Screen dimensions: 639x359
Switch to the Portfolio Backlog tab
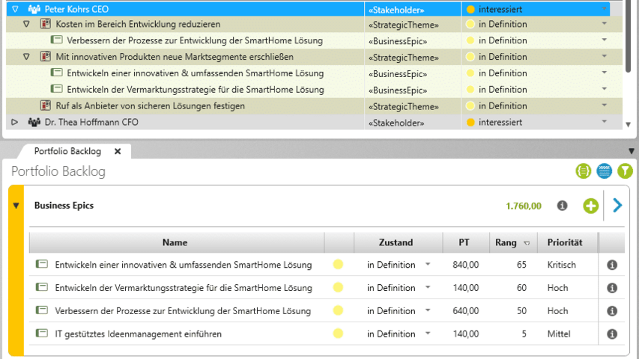[x=67, y=151]
